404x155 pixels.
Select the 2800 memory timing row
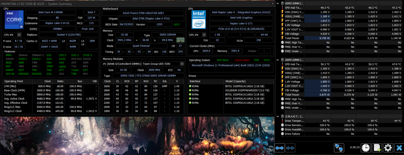(x=143, y=90)
